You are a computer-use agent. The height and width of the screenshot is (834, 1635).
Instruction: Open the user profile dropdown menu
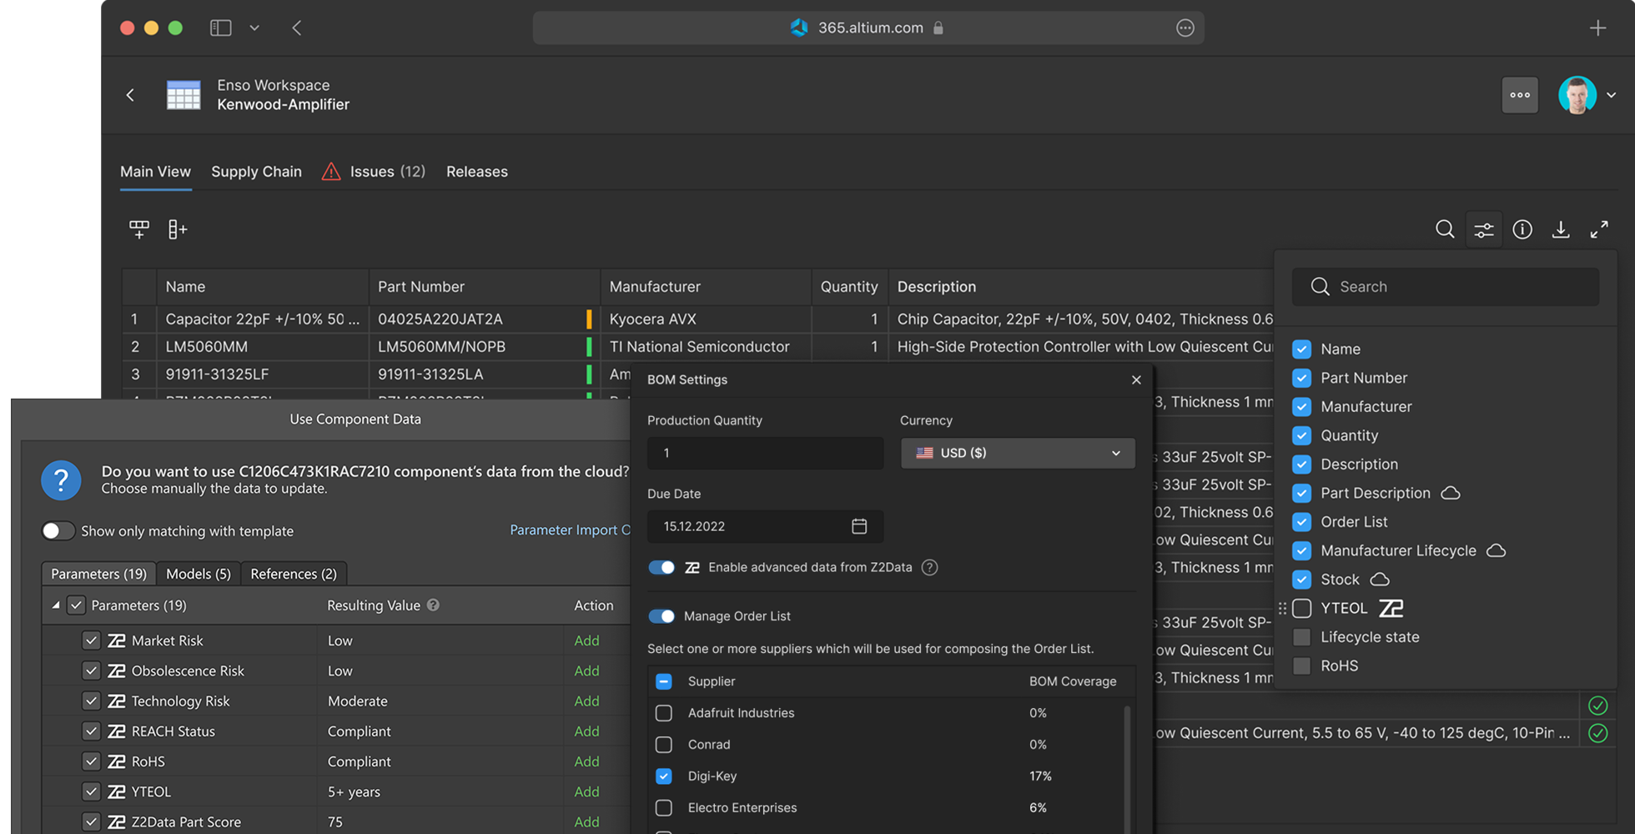coord(1611,95)
